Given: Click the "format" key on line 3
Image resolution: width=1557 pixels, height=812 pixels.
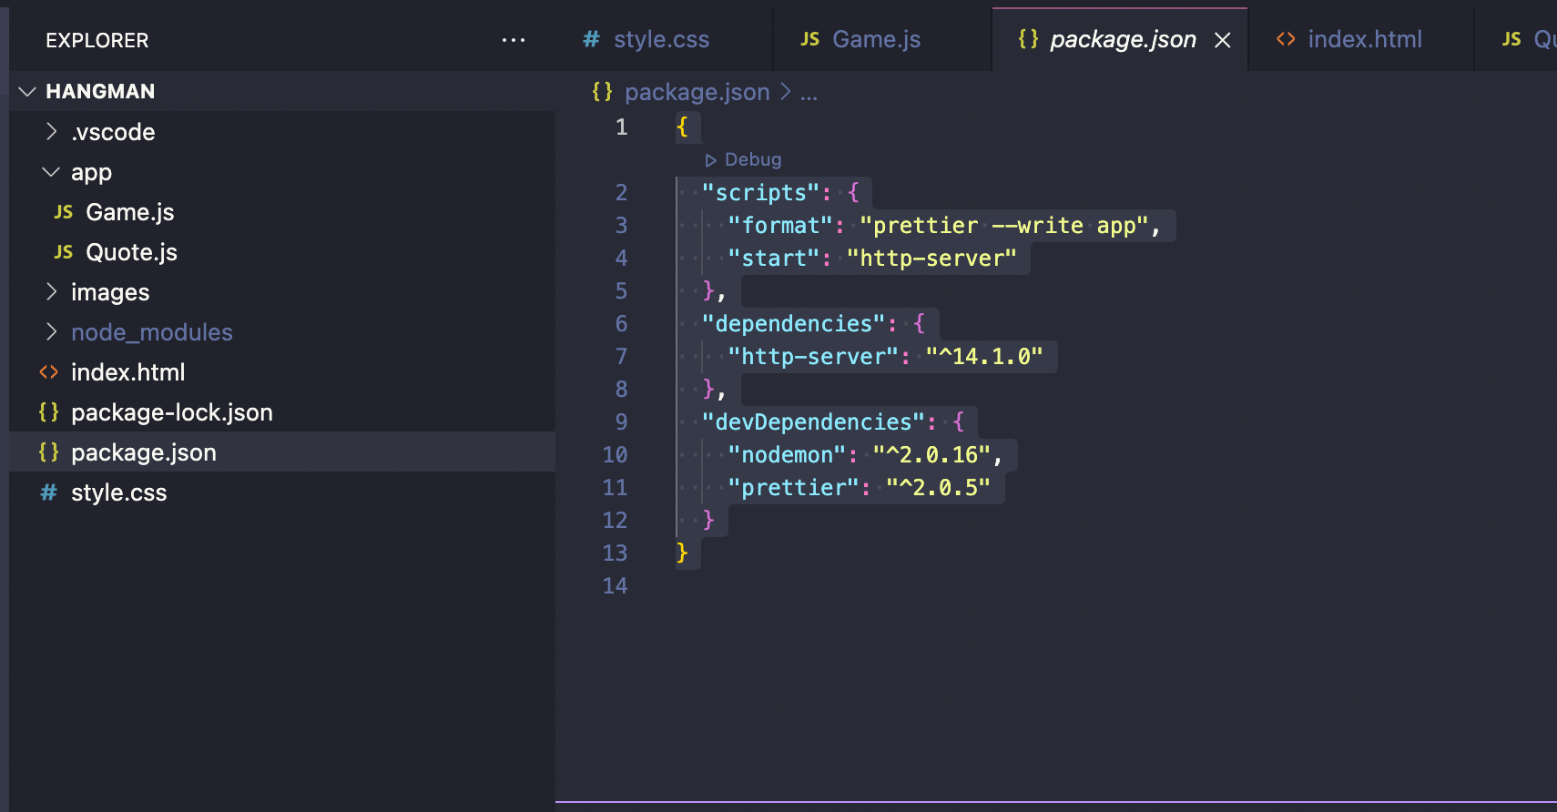Looking at the screenshot, I should [780, 226].
